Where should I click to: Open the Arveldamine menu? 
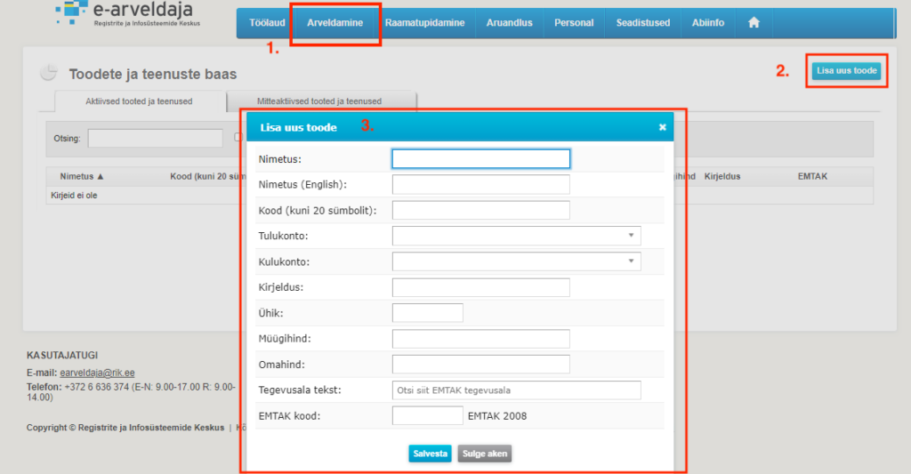[335, 23]
